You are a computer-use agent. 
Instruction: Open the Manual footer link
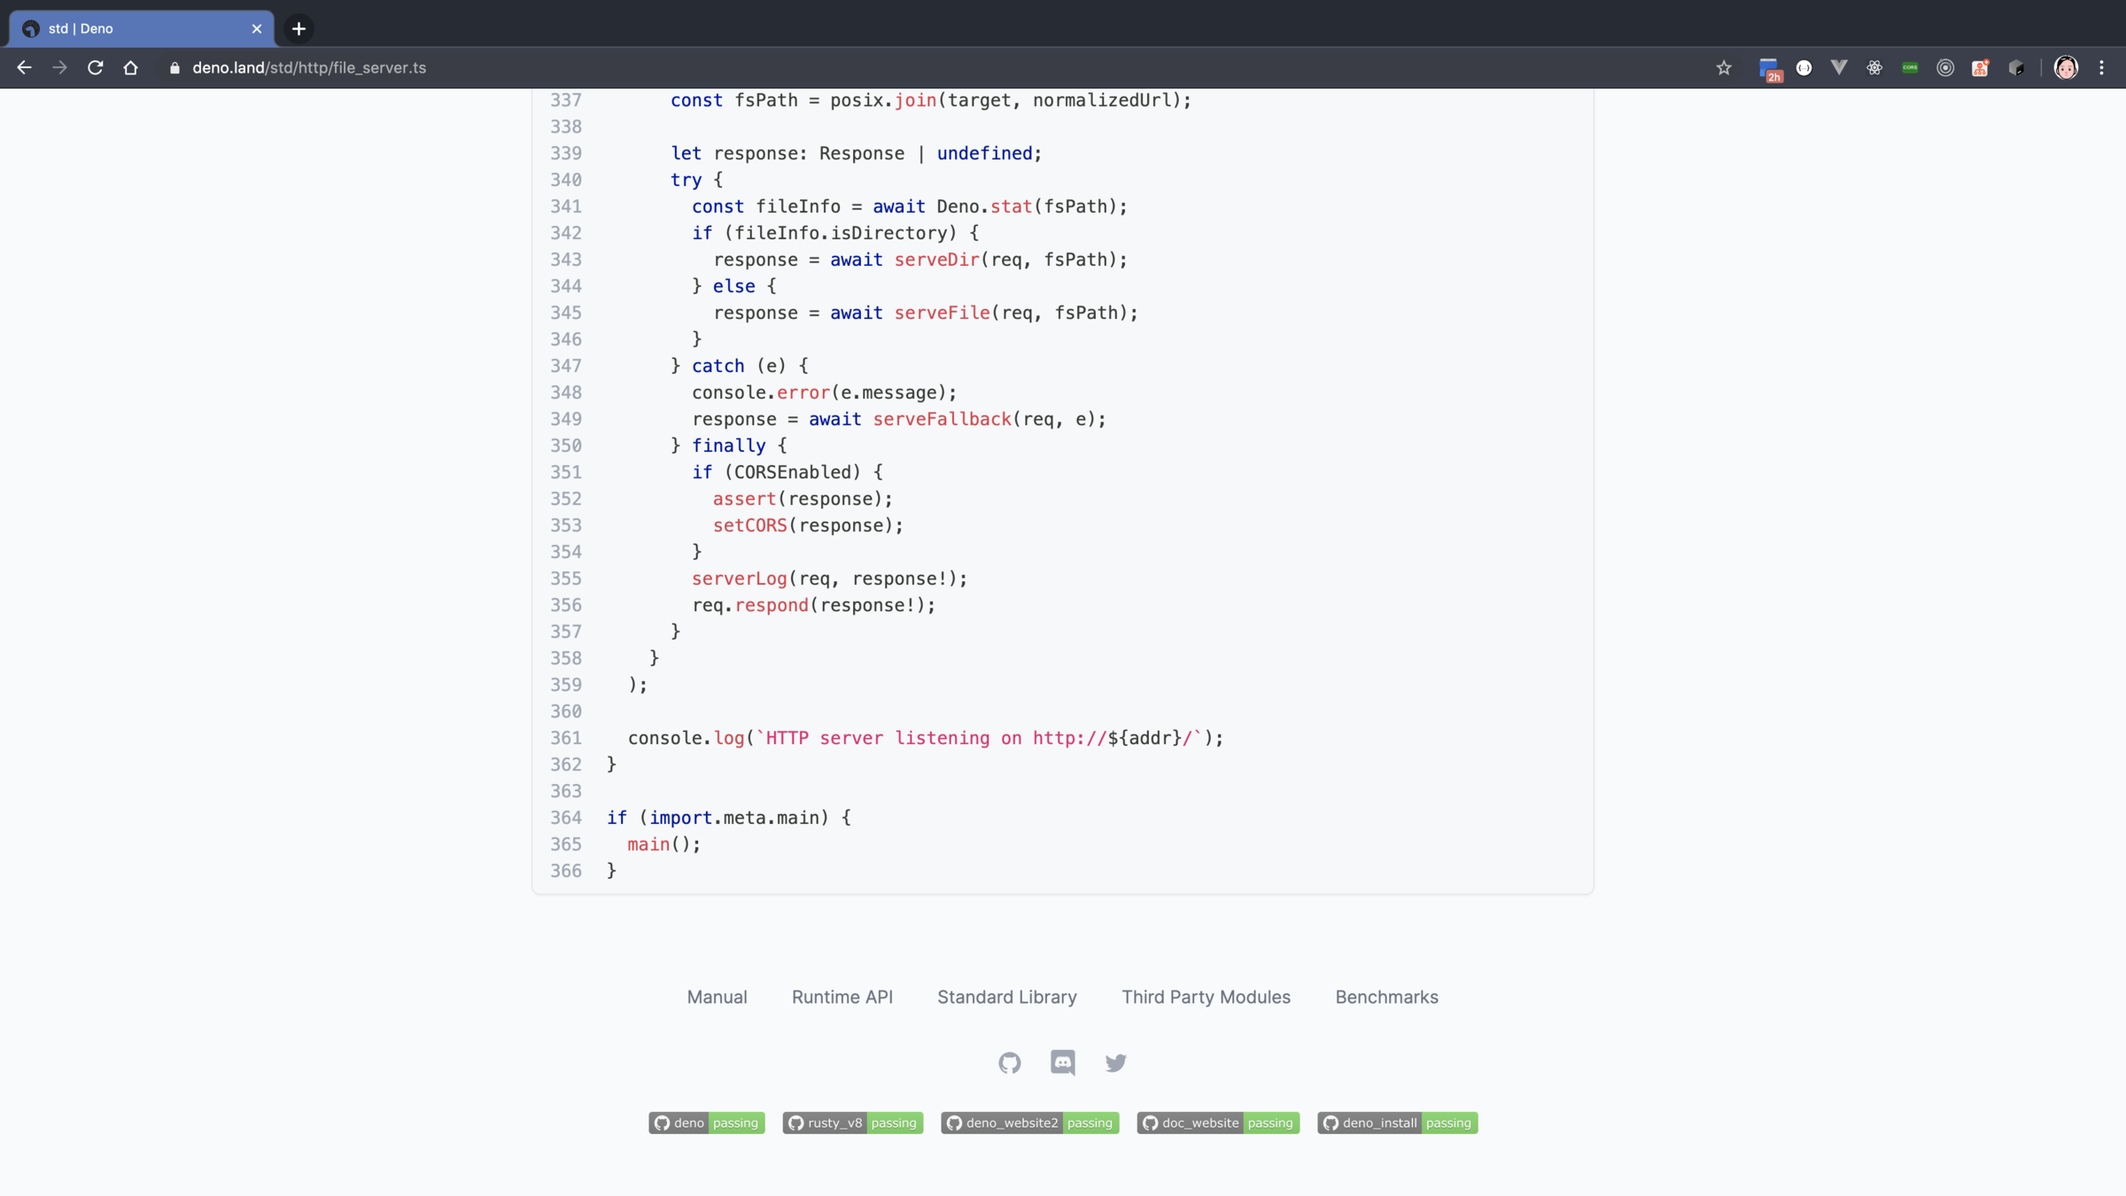(x=717, y=997)
